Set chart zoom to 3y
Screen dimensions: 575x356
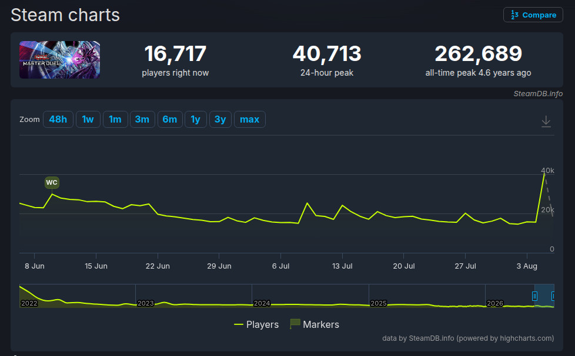[x=220, y=119]
